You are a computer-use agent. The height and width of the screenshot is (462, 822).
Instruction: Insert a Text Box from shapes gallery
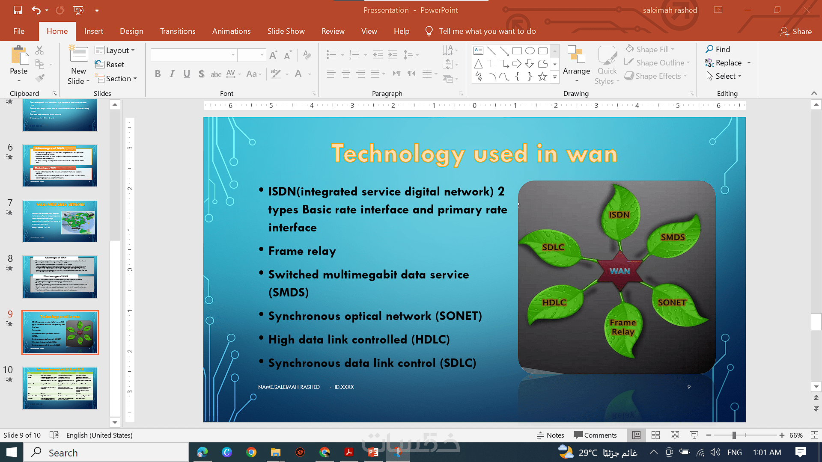(479, 51)
